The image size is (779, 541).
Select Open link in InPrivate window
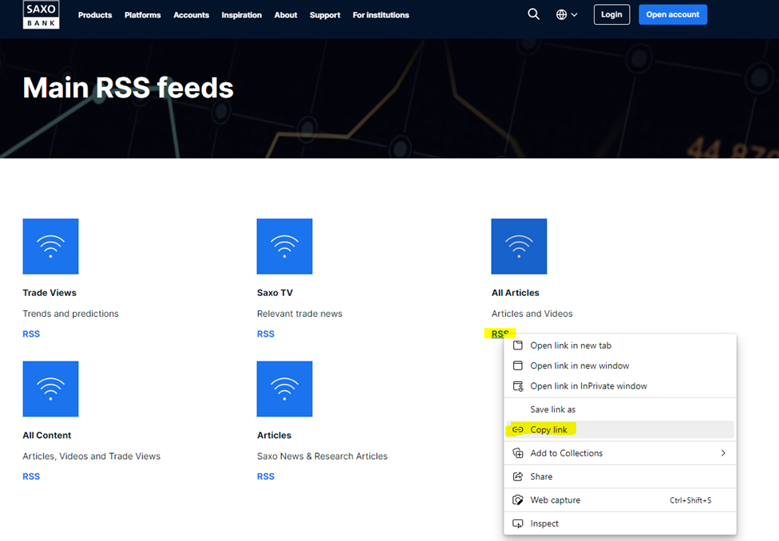point(588,386)
